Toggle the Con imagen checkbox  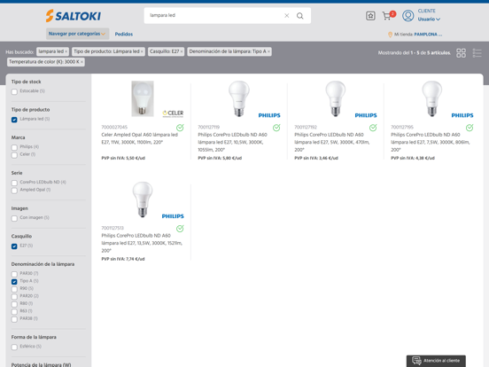pos(14,218)
